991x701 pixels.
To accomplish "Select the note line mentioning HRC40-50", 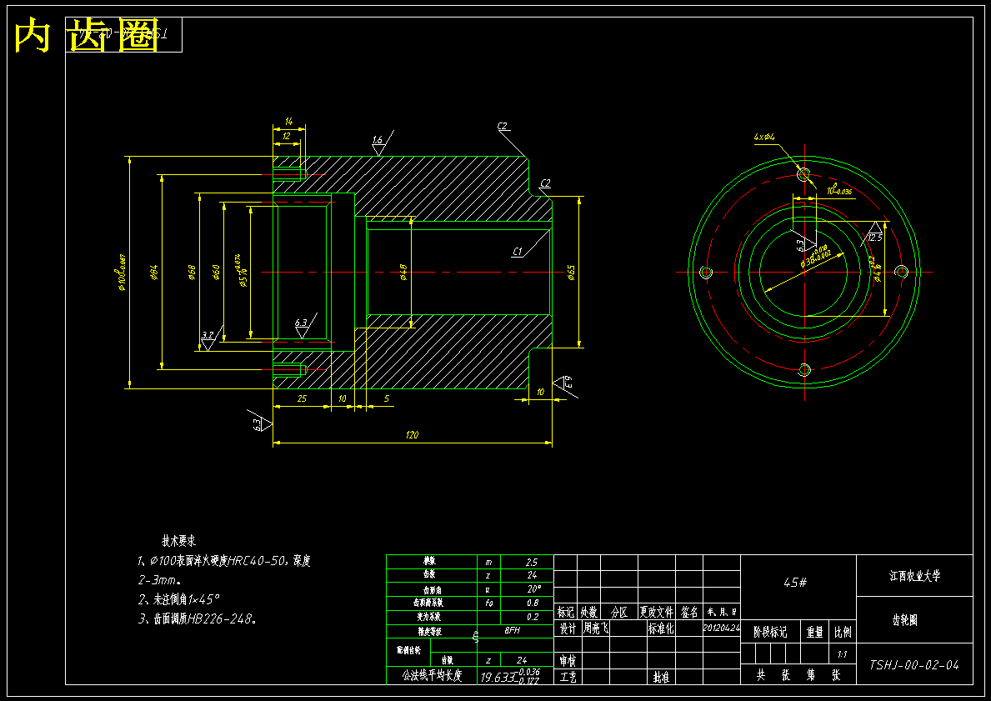I will 224,561.
